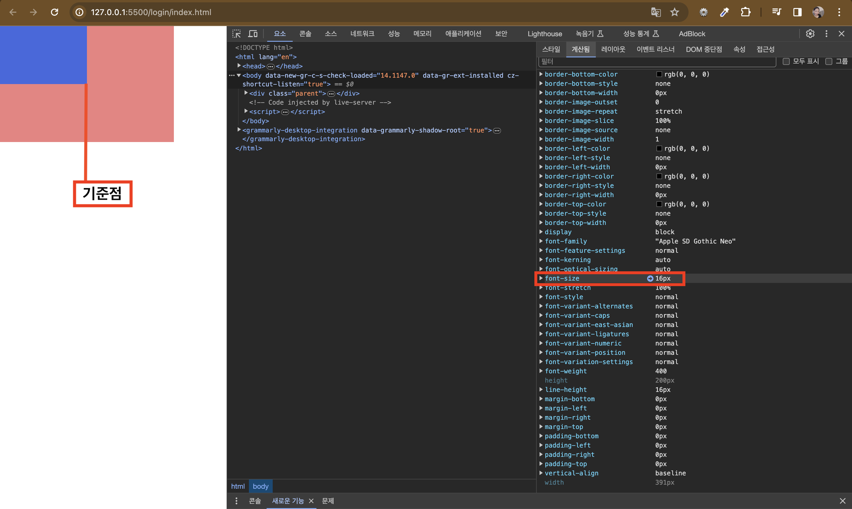This screenshot has width=852, height=509.
Task: Open the browser extensions puzzle icon
Action: tap(745, 12)
